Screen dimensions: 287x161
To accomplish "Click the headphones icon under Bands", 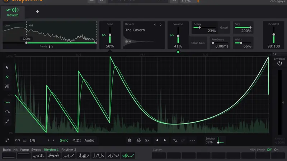I will 51,47.
